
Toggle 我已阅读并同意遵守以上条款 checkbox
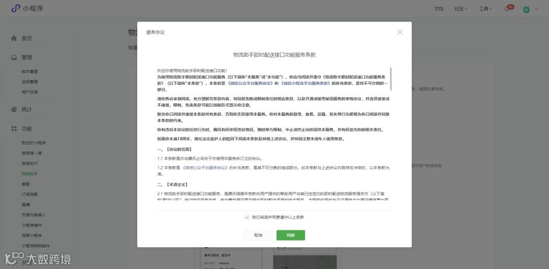(247, 217)
